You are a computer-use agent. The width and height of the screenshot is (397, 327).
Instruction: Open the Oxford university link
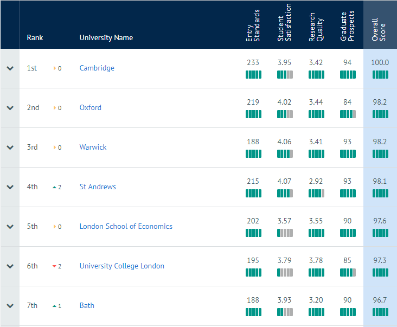click(91, 107)
